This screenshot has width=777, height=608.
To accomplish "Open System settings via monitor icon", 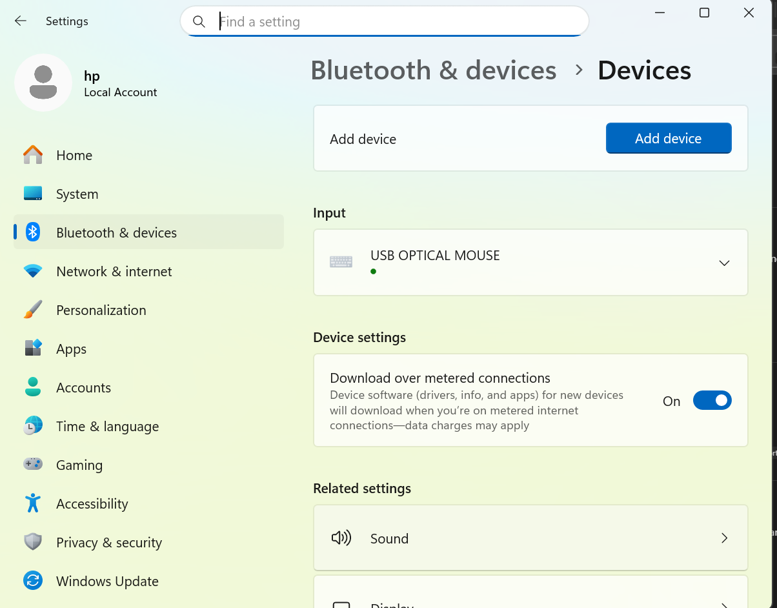I will point(33,194).
